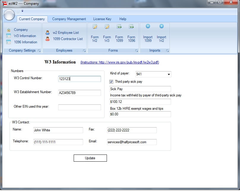
Task: Open the 1099 Contractor List
Action: coord(68,39)
